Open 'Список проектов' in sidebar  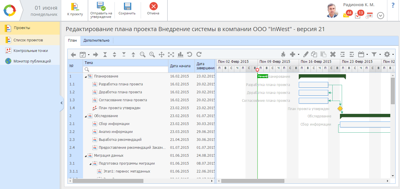[30, 40]
